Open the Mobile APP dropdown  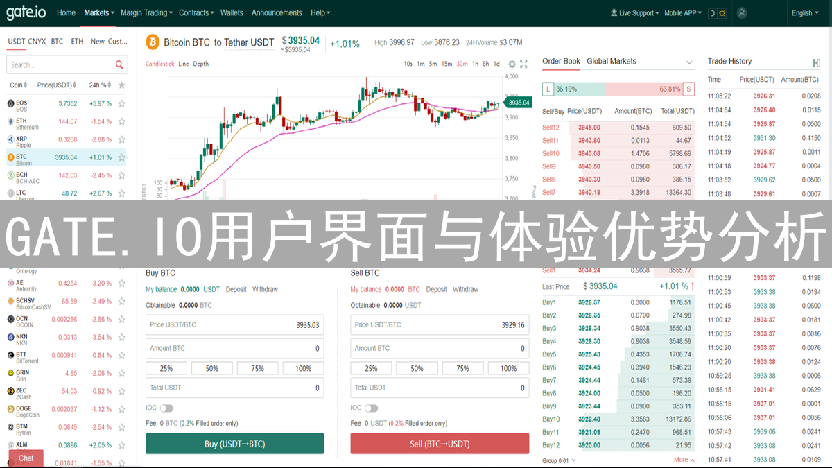coord(683,12)
